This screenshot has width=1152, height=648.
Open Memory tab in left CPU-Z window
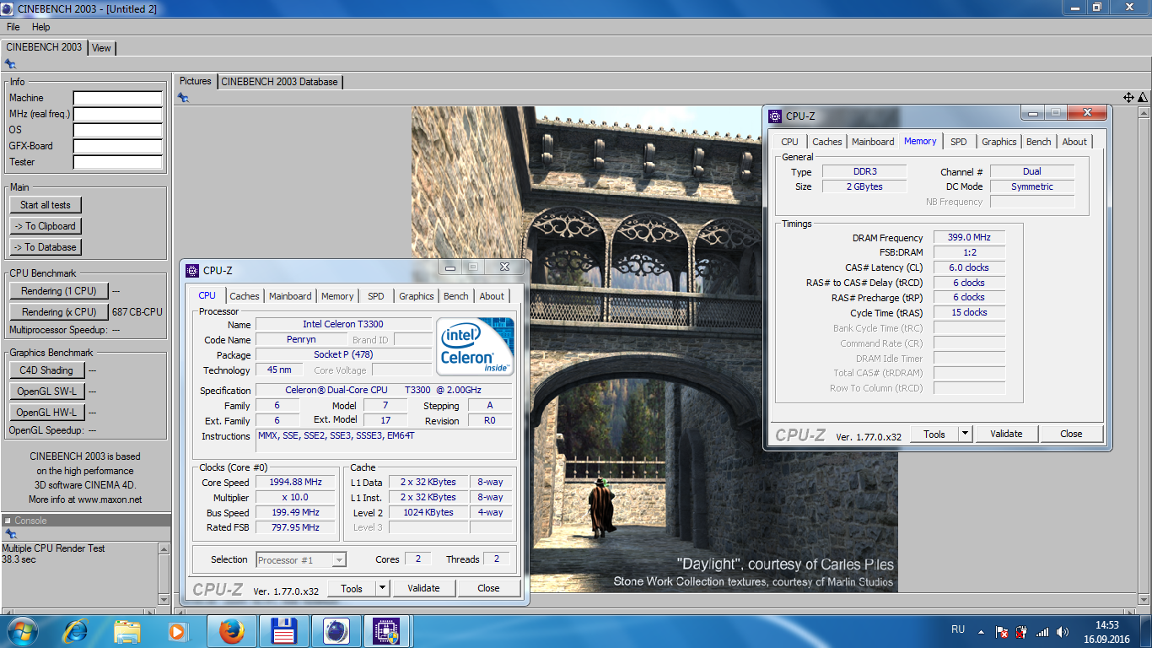click(x=337, y=296)
